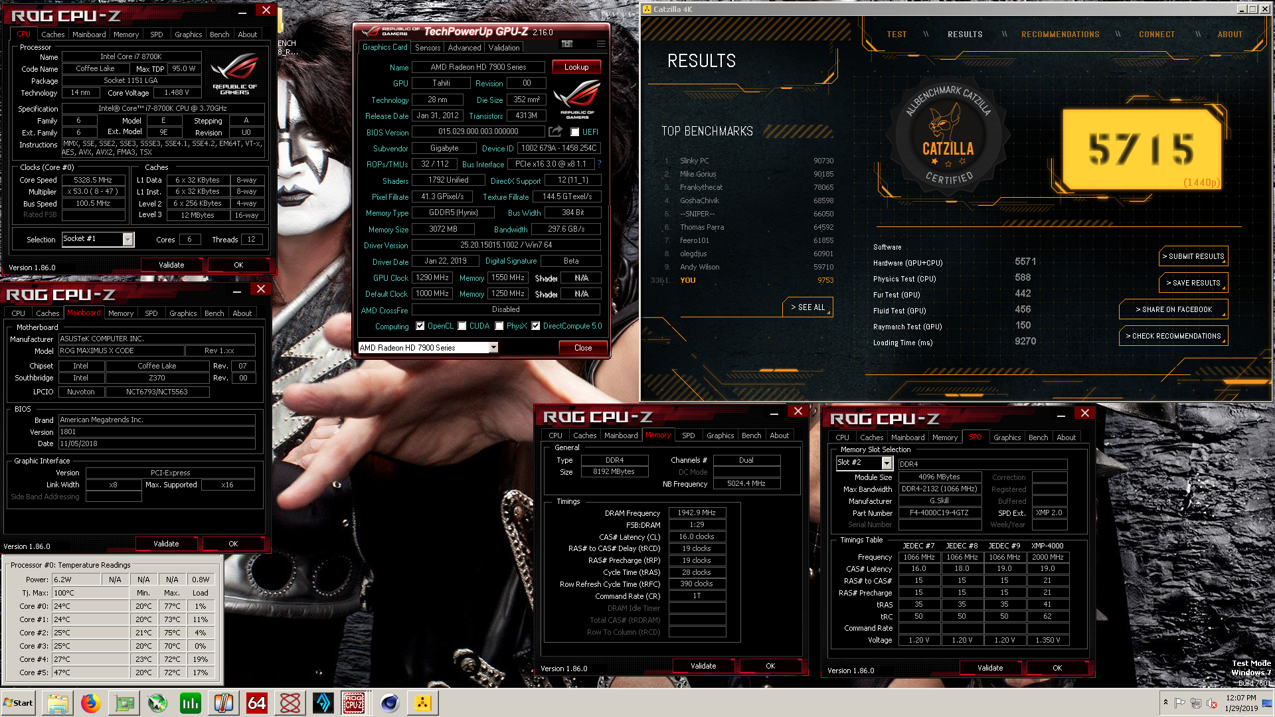Toggle the DirectCompute 5.0 checkbox

point(535,326)
